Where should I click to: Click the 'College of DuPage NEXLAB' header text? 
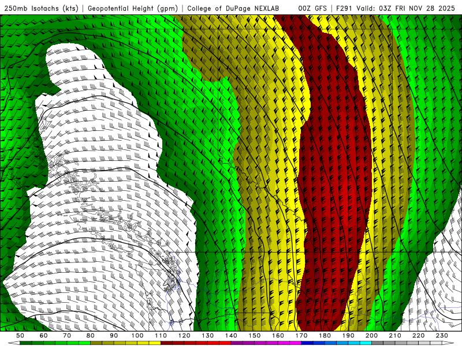pyautogui.click(x=233, y=9)
